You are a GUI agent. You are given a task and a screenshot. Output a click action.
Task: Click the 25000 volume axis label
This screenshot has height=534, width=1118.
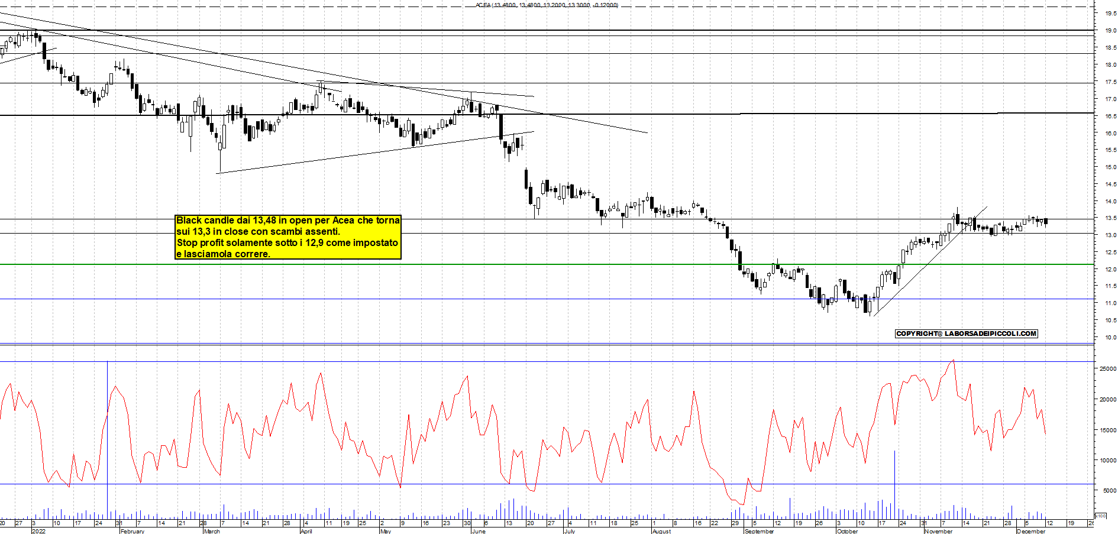(1108, 368)
